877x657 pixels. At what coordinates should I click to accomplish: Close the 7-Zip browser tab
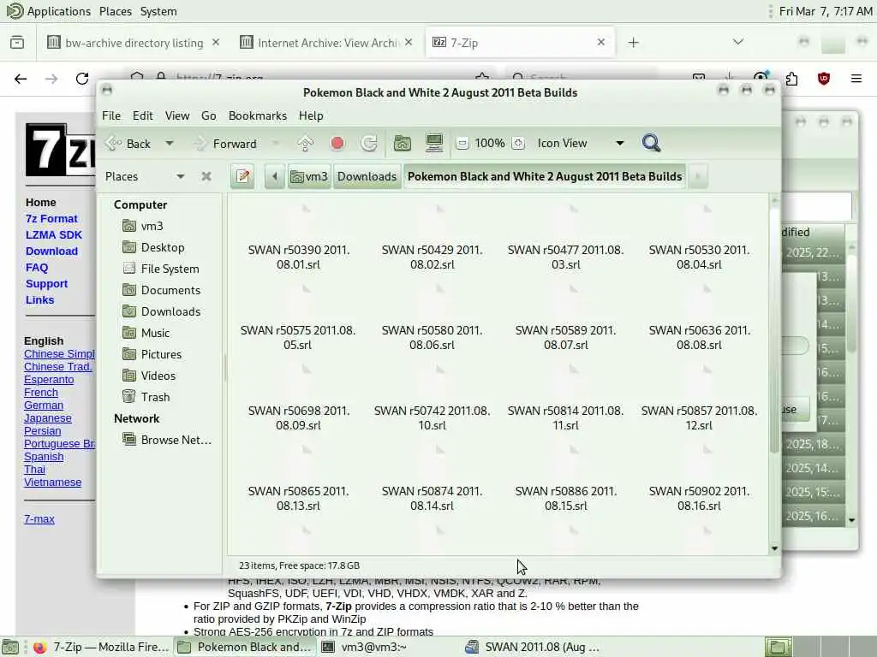point(601,43)
